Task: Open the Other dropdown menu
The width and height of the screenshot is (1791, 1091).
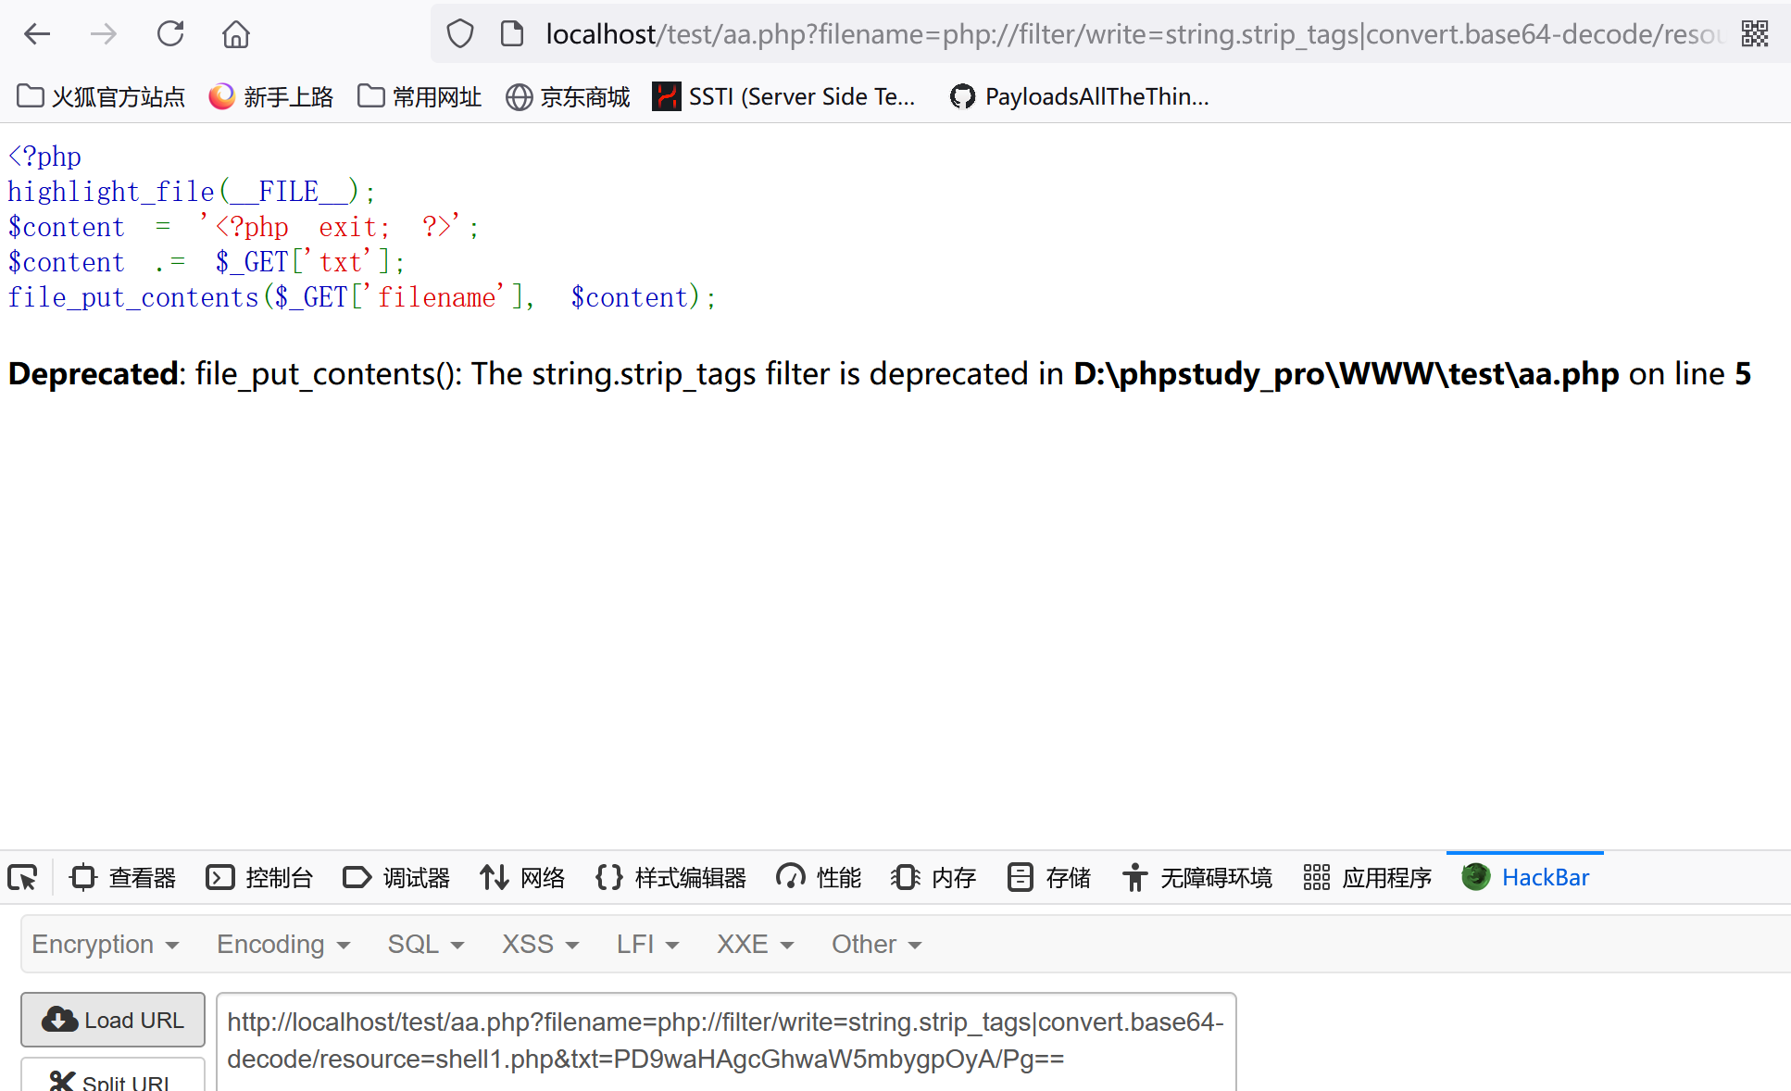Action: [x=875, y=944]
